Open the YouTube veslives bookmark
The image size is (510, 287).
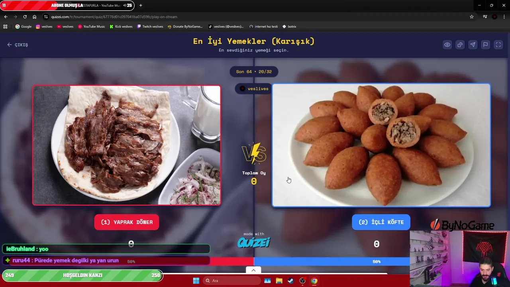pyautogui.click(x=65, y=26)
